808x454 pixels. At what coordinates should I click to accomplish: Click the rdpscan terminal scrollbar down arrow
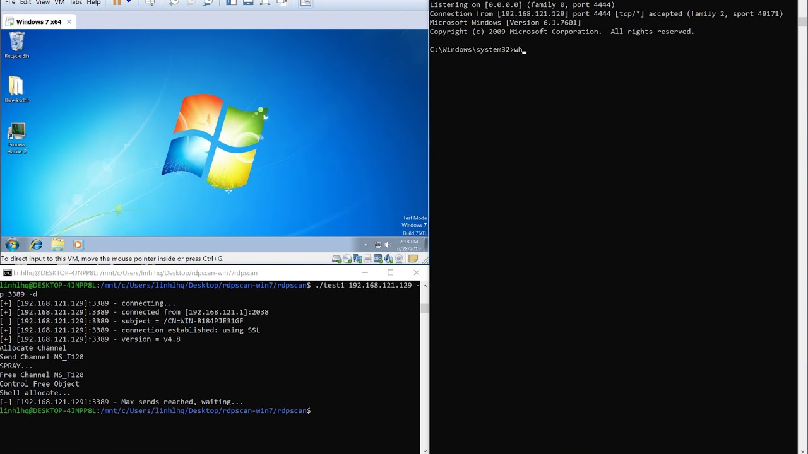pos(425,450)
